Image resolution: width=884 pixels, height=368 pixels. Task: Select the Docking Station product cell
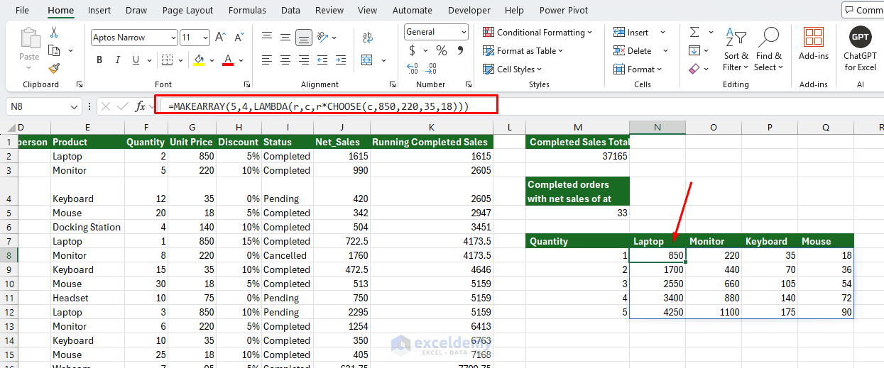[87, 227]
